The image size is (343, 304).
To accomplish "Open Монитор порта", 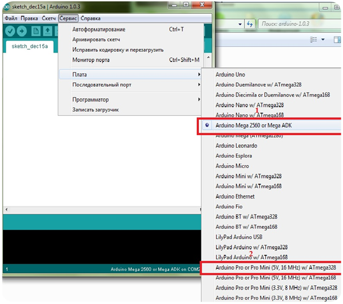I will [x=131, y=60].
